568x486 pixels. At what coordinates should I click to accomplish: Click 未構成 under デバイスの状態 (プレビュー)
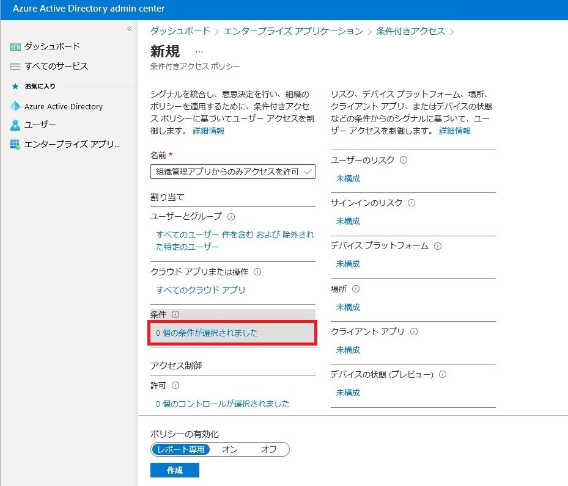pos(348,393)
